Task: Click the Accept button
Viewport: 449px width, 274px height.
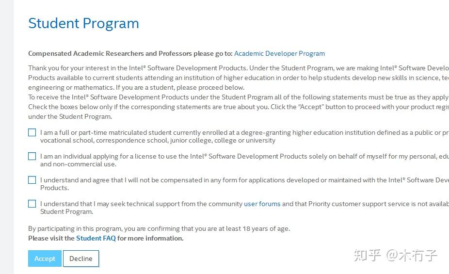Action: click(45, 258)
